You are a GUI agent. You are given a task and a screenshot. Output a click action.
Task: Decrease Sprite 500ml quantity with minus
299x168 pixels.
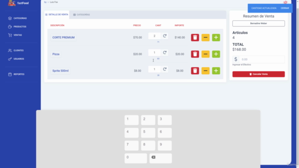click(206, 70)
